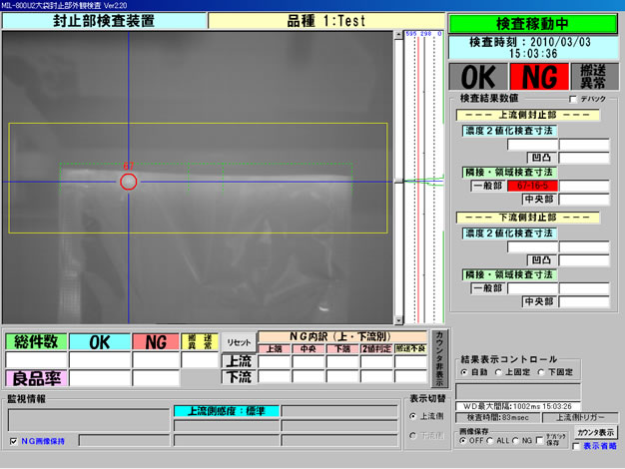
Task: Click the large OK status indicator
Action: tap(478, 77)
